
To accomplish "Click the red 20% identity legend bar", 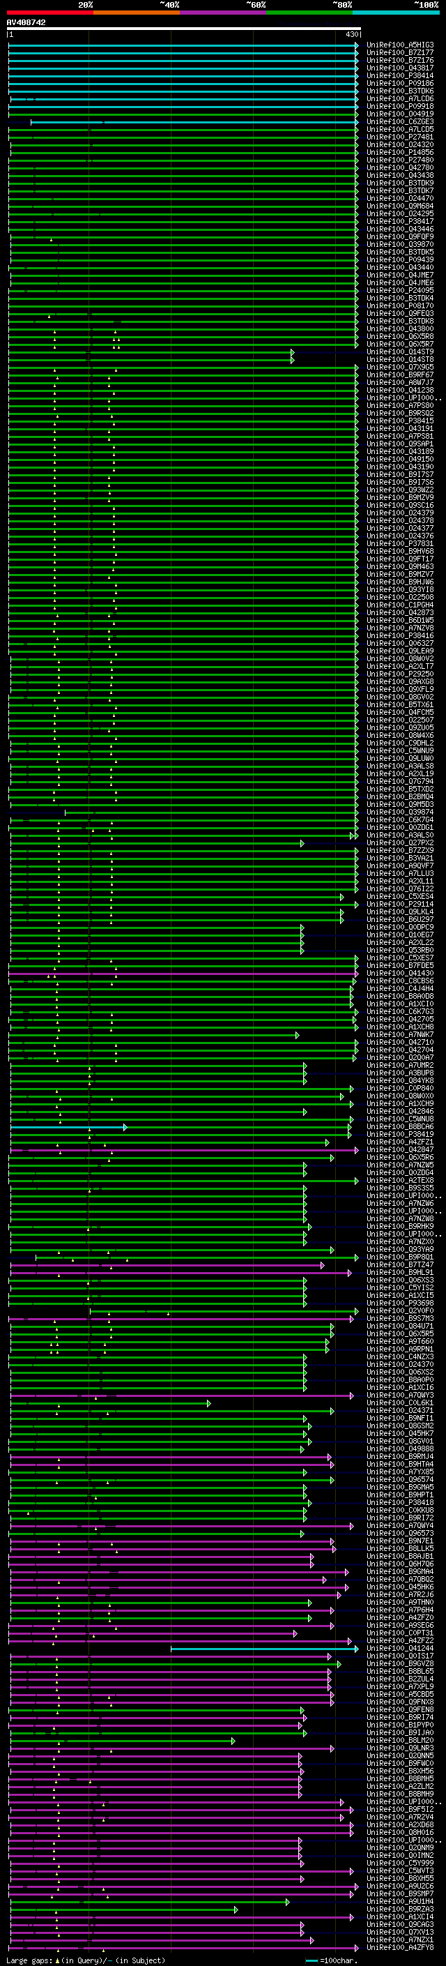I will [49, 13].
